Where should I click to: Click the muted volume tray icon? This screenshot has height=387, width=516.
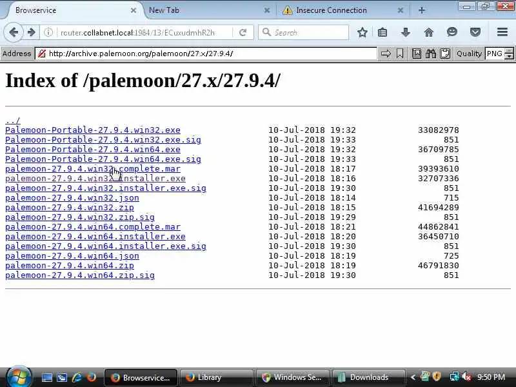(x=466, y=377)
